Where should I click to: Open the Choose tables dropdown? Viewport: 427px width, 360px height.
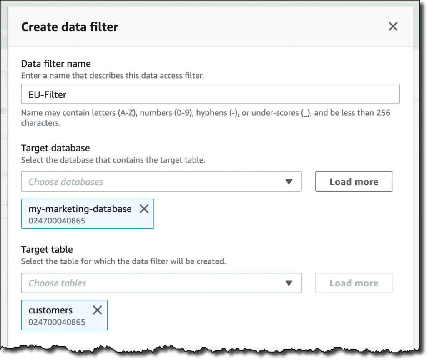(x=161, y=283)
